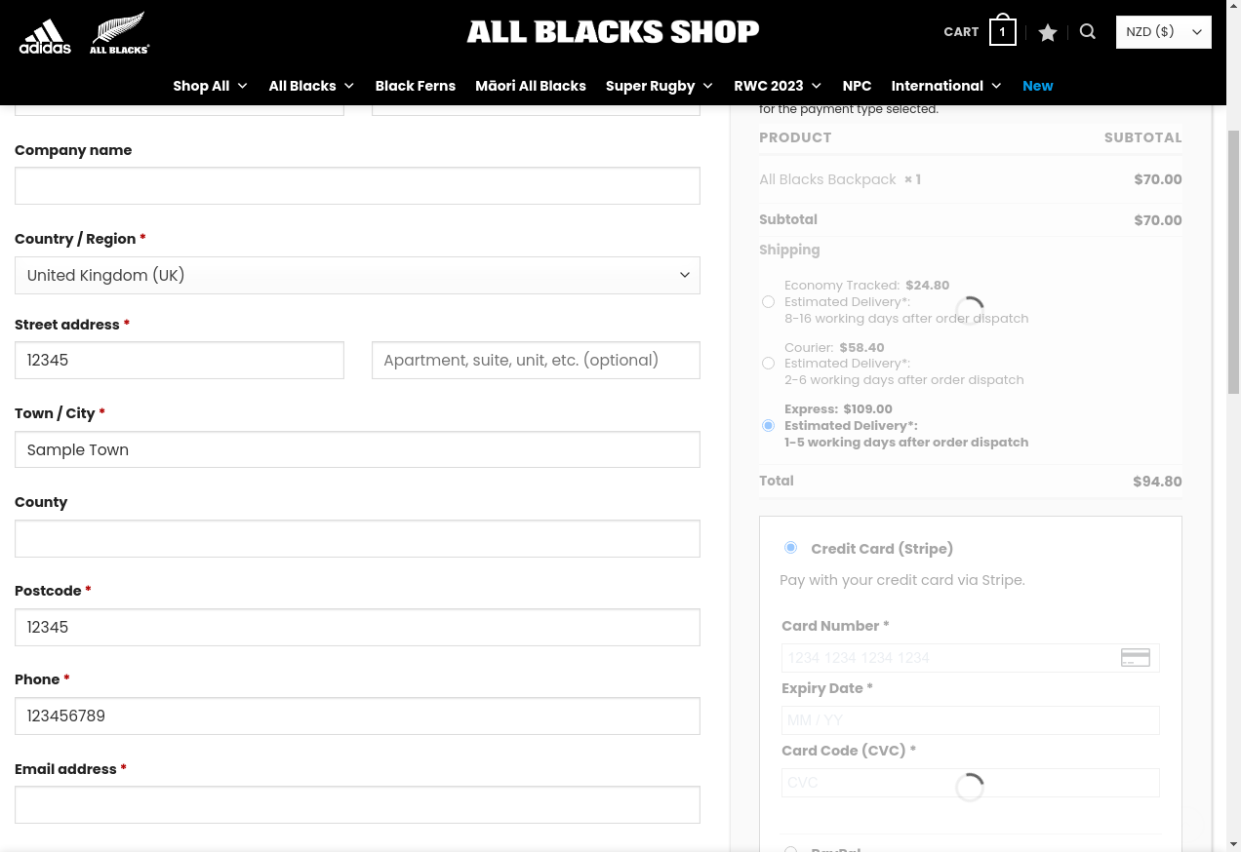Viewport: 1241px width, 852px height.
Task: Click the adidas logo
Action: (x=45, y=36)
